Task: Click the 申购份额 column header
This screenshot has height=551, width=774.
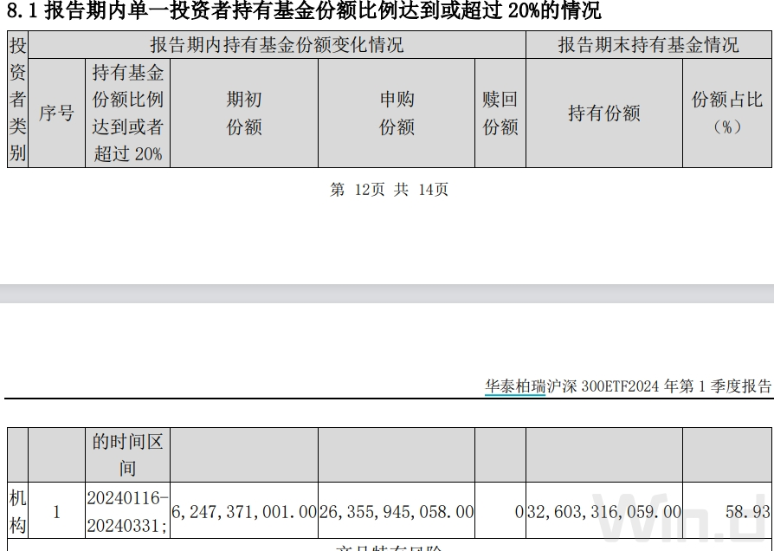Action: (397, 113)
